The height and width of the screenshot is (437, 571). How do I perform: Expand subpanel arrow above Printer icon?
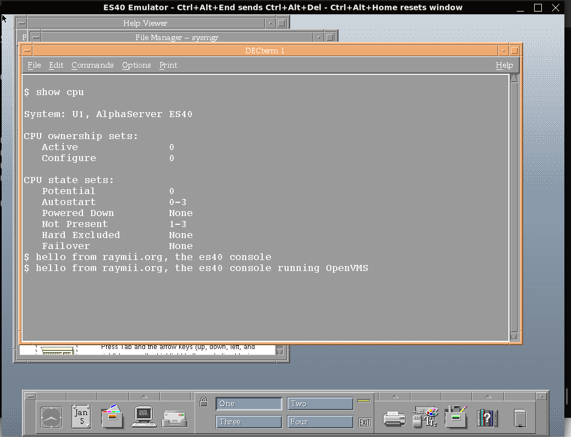[395, 396]
